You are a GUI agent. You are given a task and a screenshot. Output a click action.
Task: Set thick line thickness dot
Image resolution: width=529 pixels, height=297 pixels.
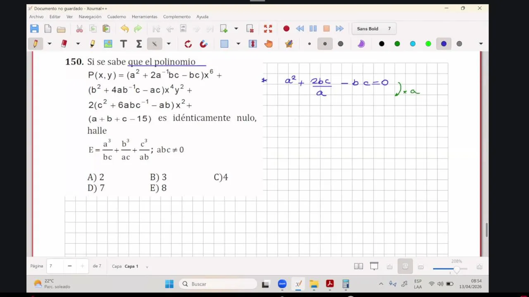click(x=341, y=44)
